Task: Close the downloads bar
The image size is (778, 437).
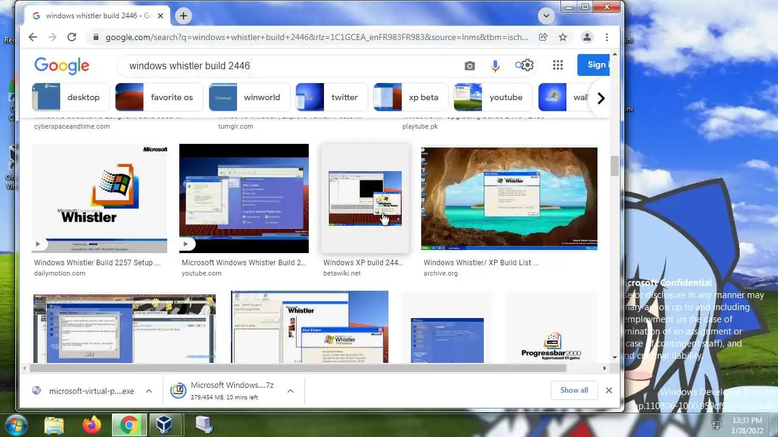Action: click(x=608, y=390)
